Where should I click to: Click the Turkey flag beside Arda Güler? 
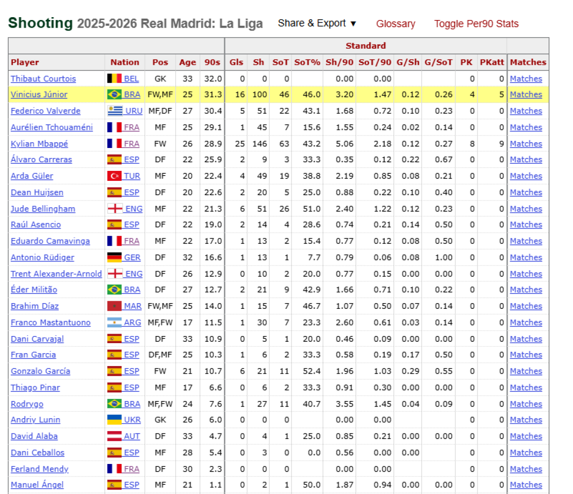pos(115,176)
